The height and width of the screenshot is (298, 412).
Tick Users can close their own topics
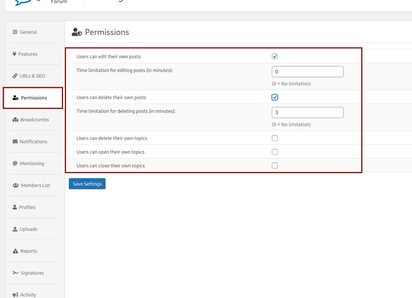pos(275,166)
